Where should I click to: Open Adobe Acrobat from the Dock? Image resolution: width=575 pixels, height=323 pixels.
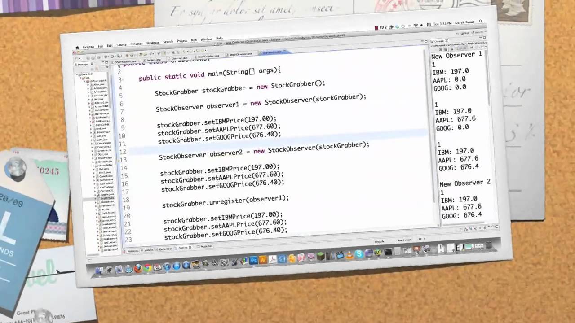click(x=273, y=259)
